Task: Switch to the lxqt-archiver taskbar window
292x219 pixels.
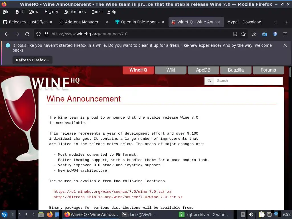Action: point(204,214)
